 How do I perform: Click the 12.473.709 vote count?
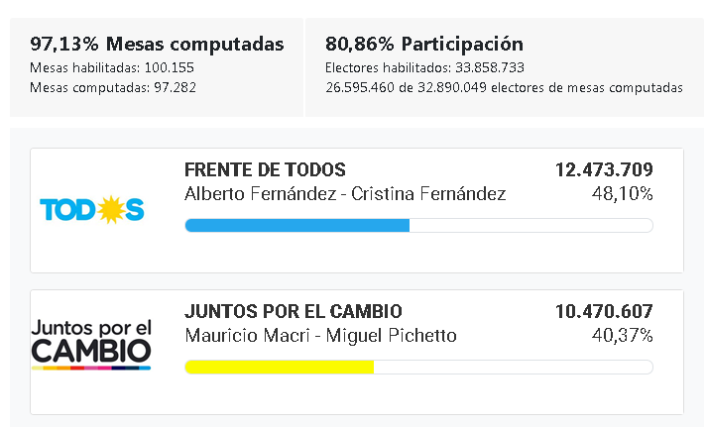click(604, 169)
